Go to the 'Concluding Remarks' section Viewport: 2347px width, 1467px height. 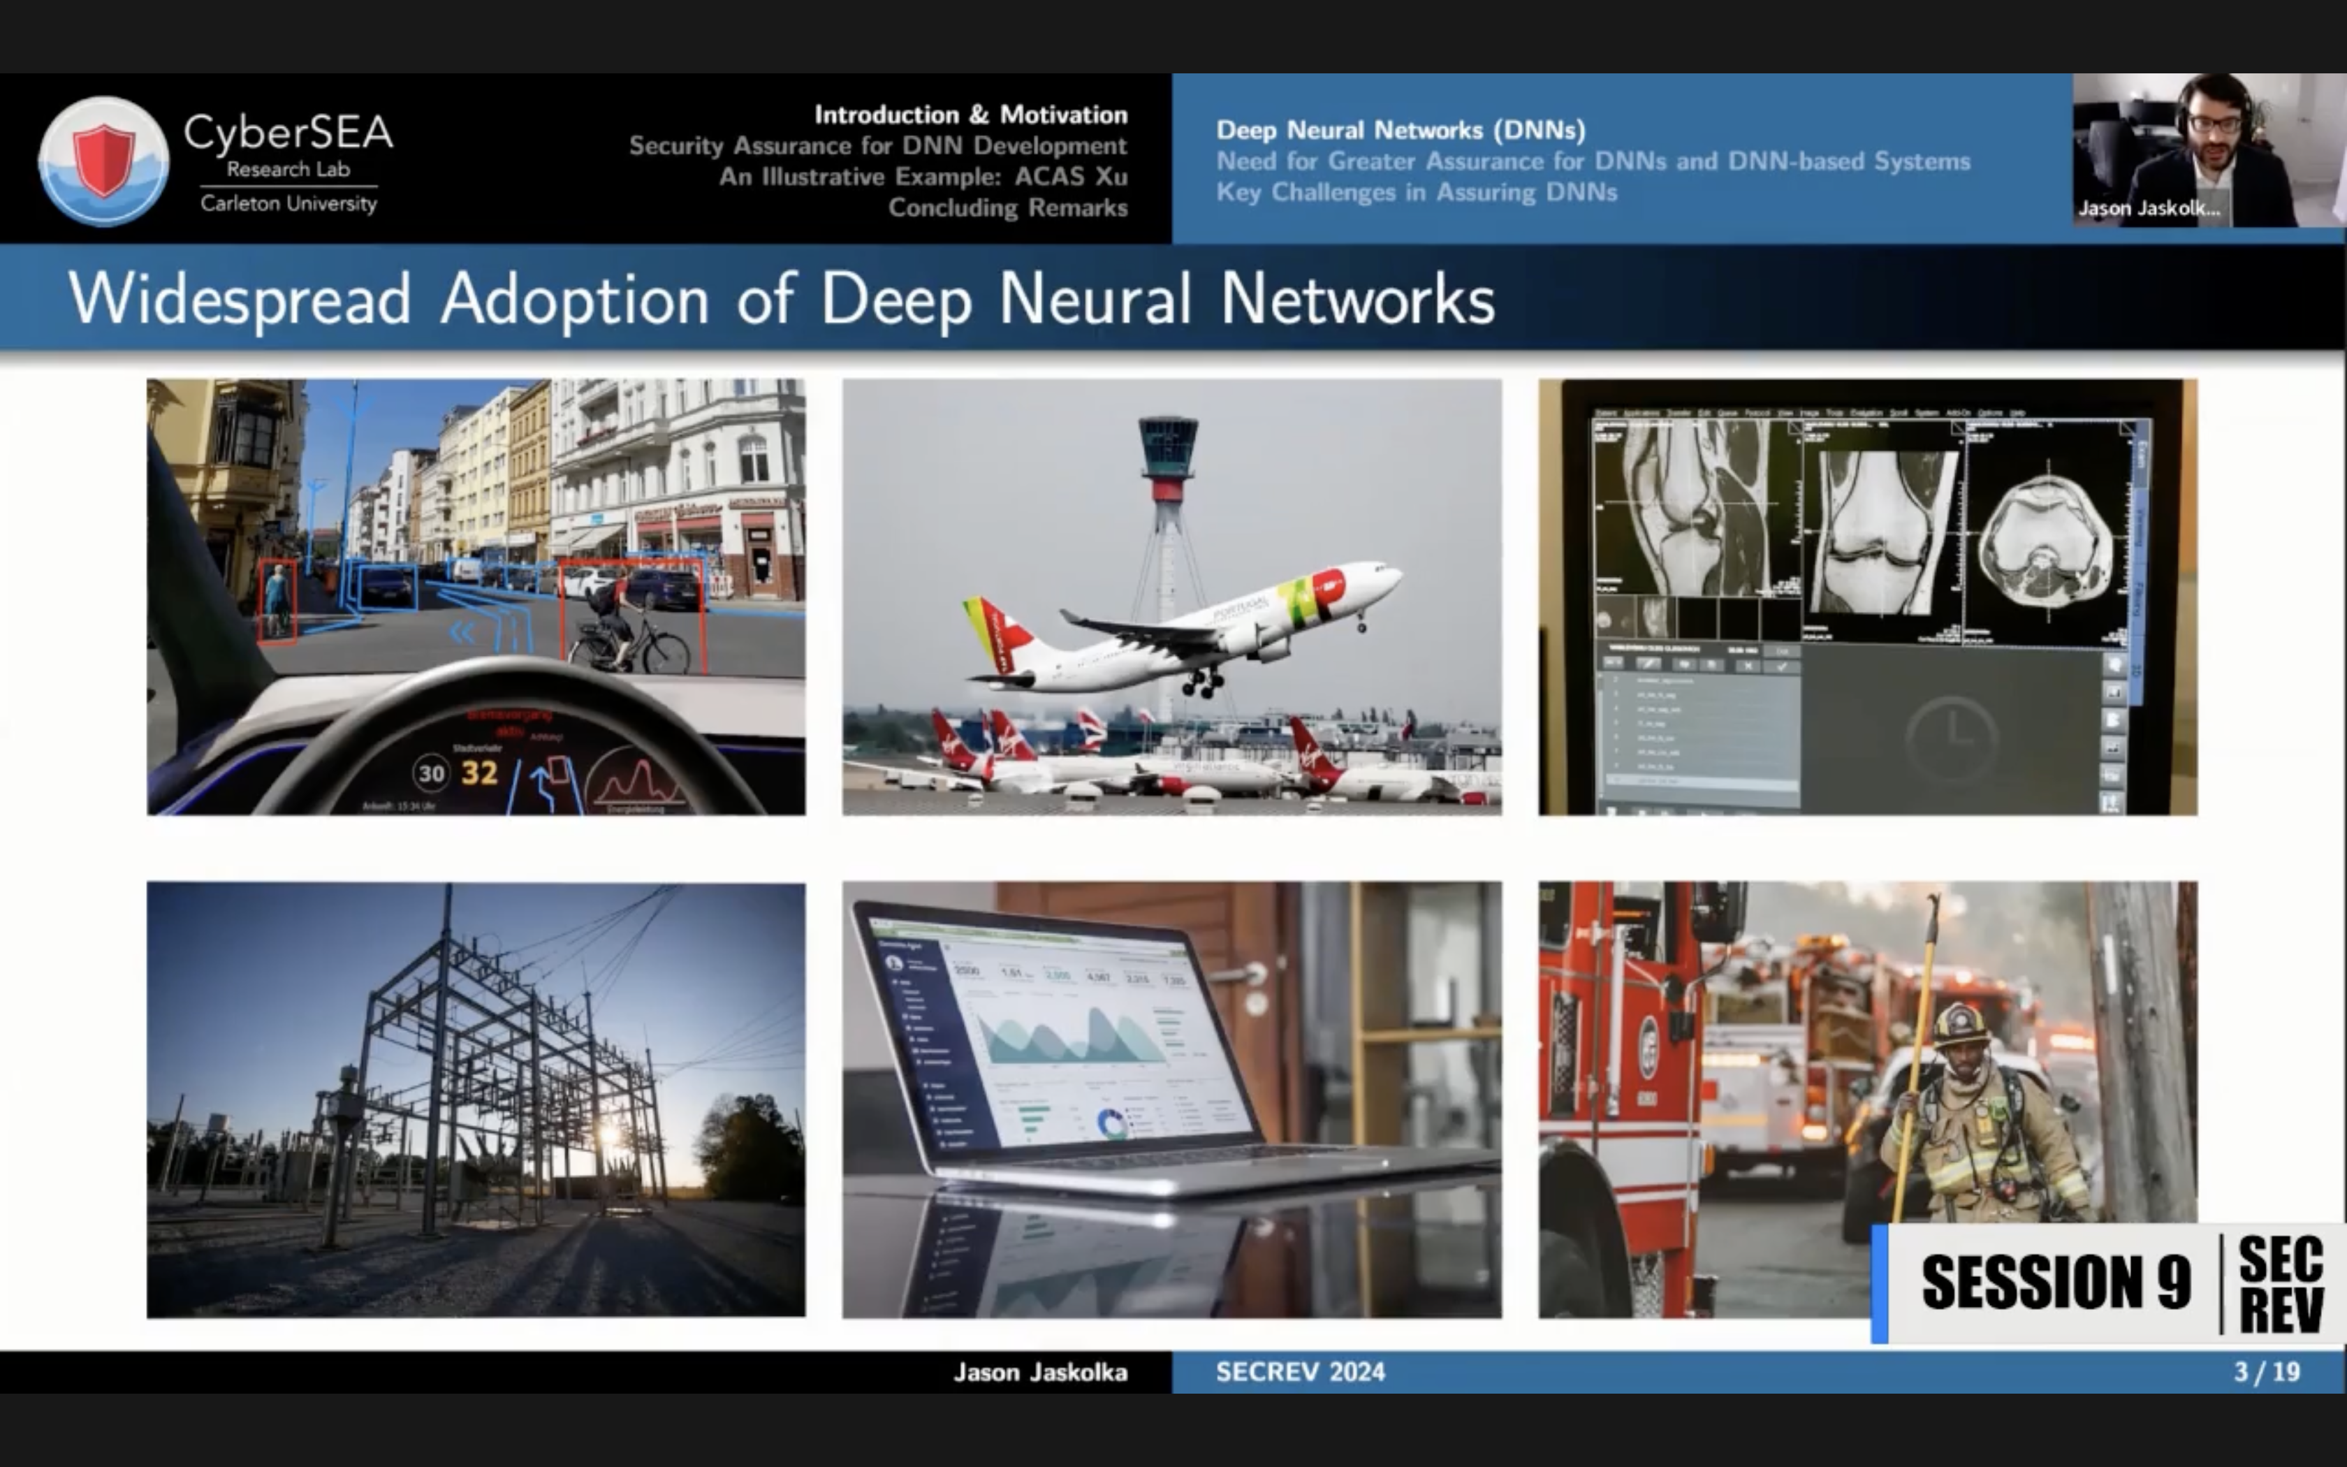tap(1007, 207)
